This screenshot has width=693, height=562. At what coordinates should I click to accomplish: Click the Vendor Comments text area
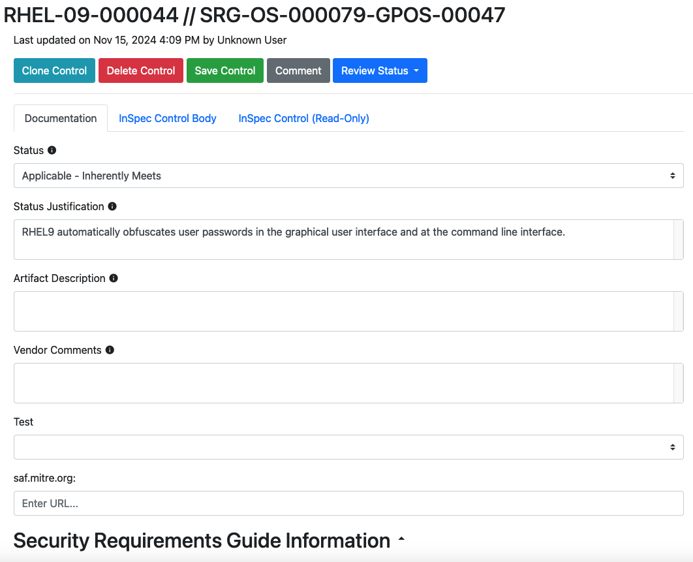(x=343, y=383)
